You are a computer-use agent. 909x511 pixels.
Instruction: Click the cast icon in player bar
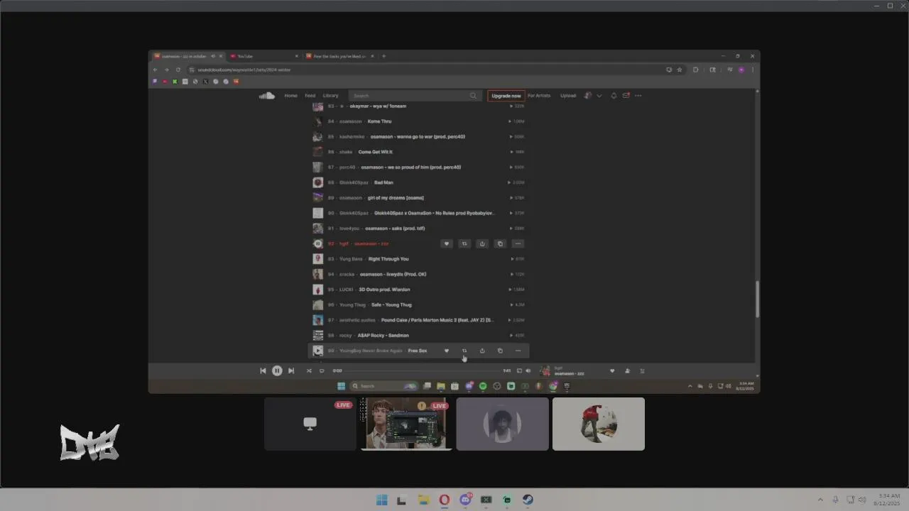point(519,370)
